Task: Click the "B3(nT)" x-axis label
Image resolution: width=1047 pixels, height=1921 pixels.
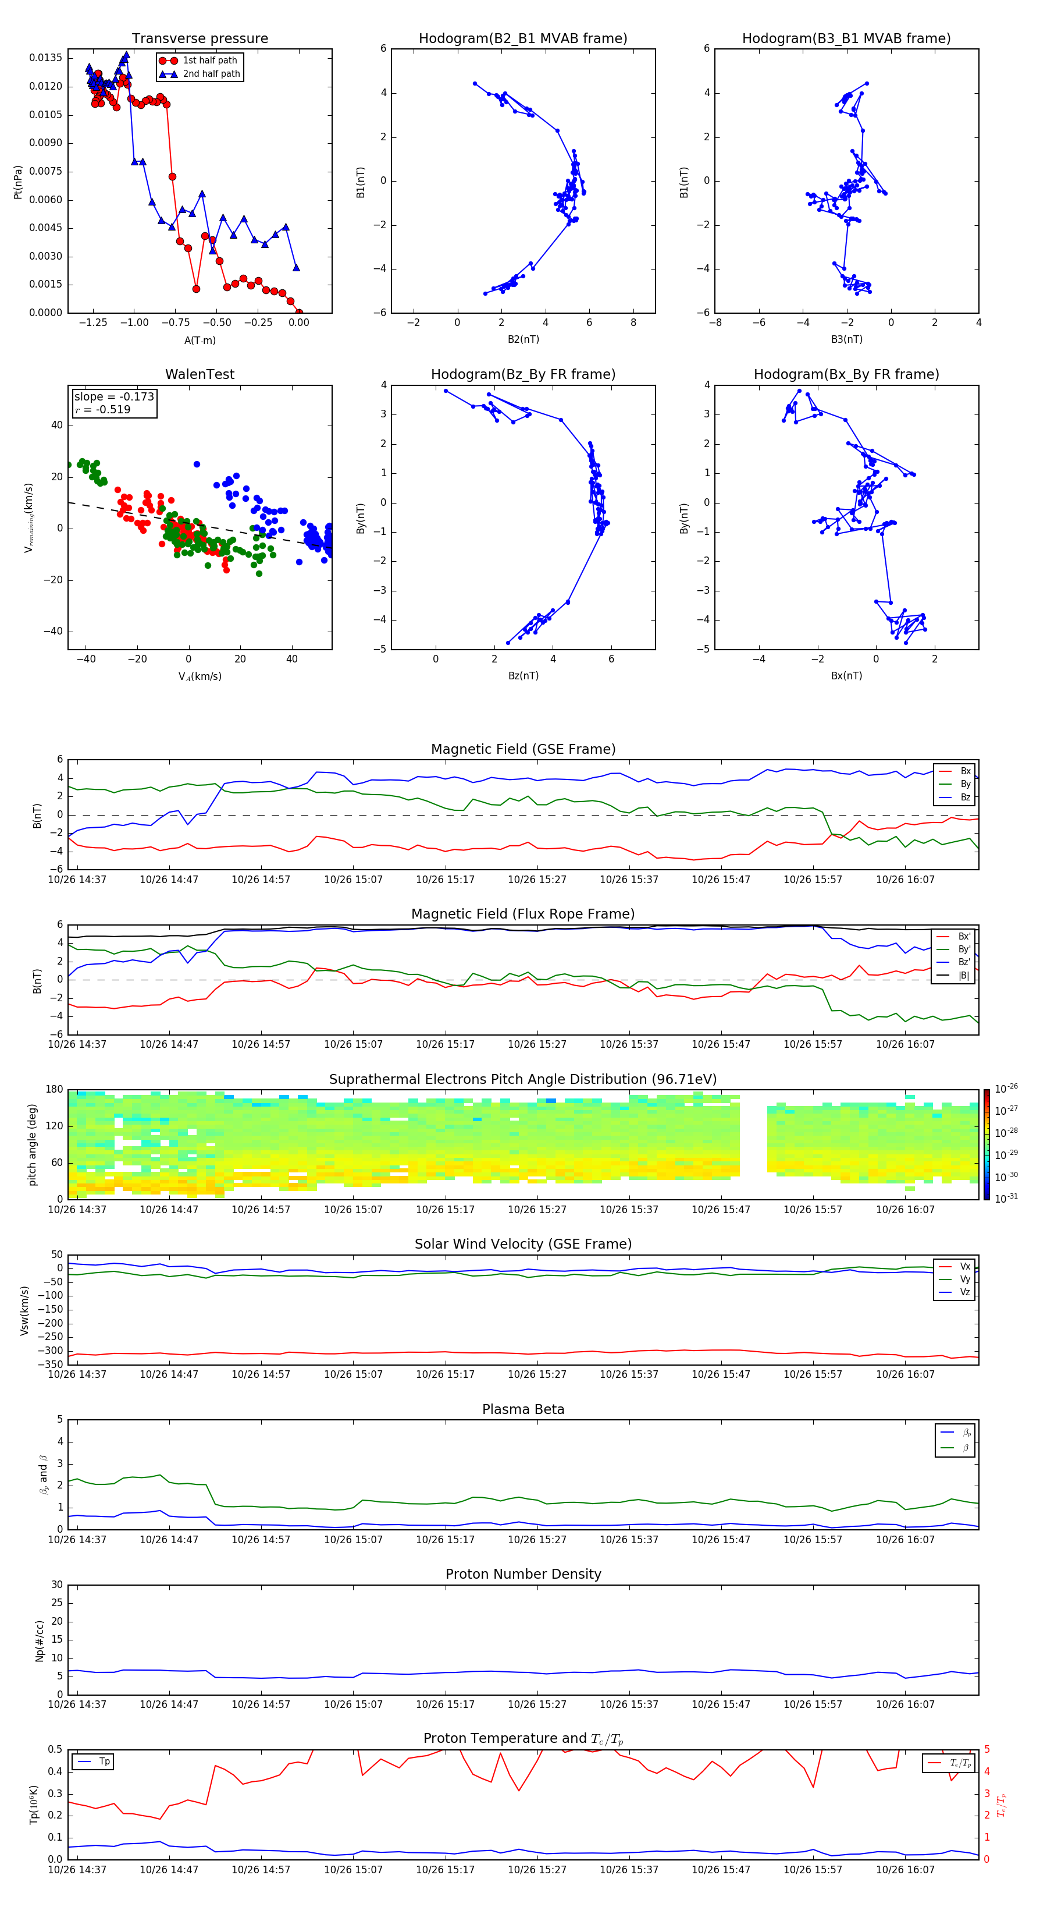Action: 846,339
